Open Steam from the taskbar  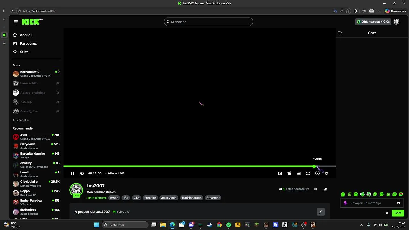[210, 225]
